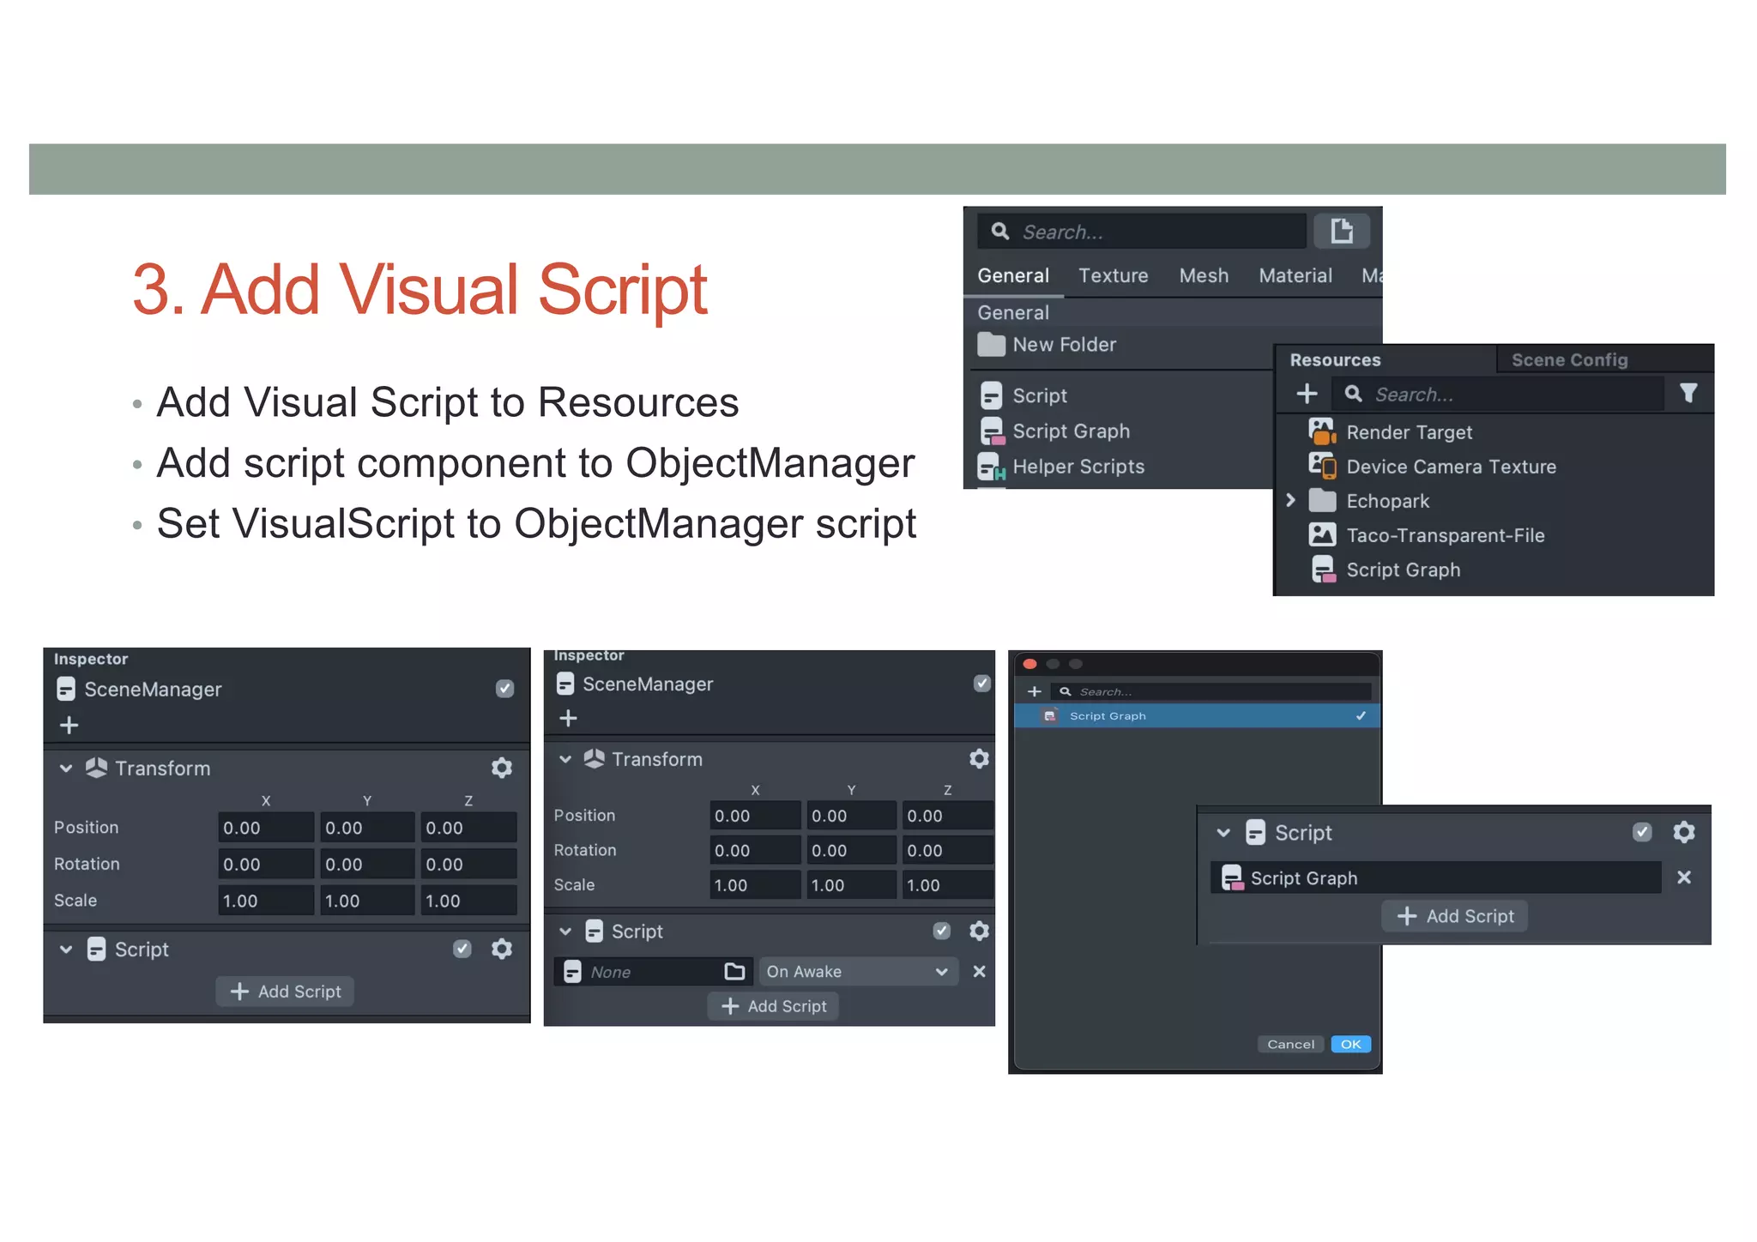This screenshot has height=1242, width=1757.
Task: Remove Script Graph with the X icon
Action: [x=1684, y=877]
